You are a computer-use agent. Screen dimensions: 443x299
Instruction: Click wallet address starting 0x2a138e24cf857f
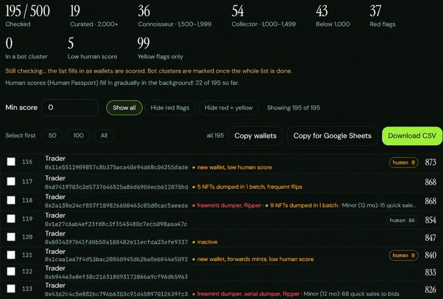[x=116, y=206]
